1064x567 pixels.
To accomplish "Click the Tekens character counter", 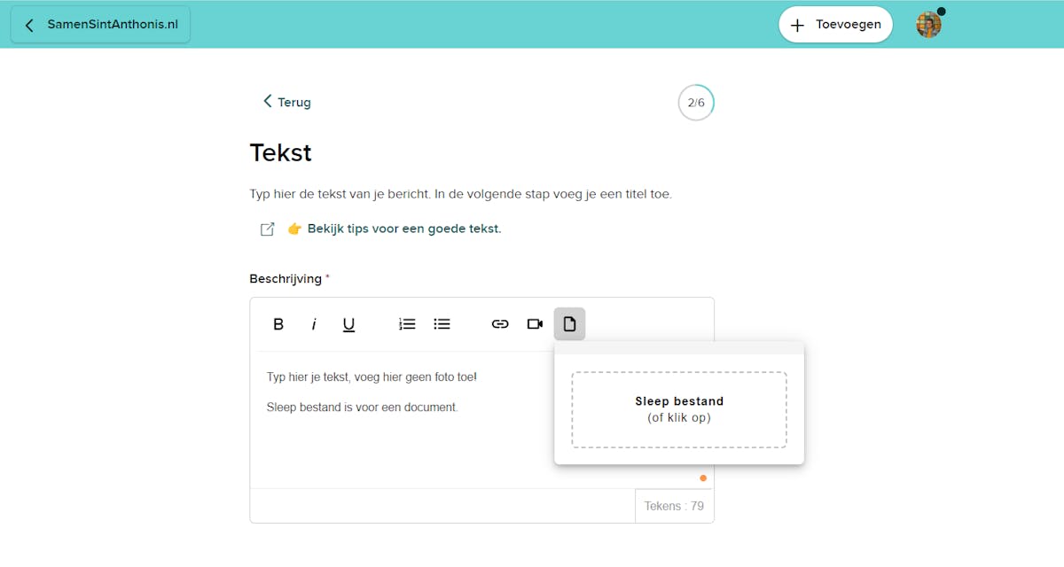I will [674, 506].
